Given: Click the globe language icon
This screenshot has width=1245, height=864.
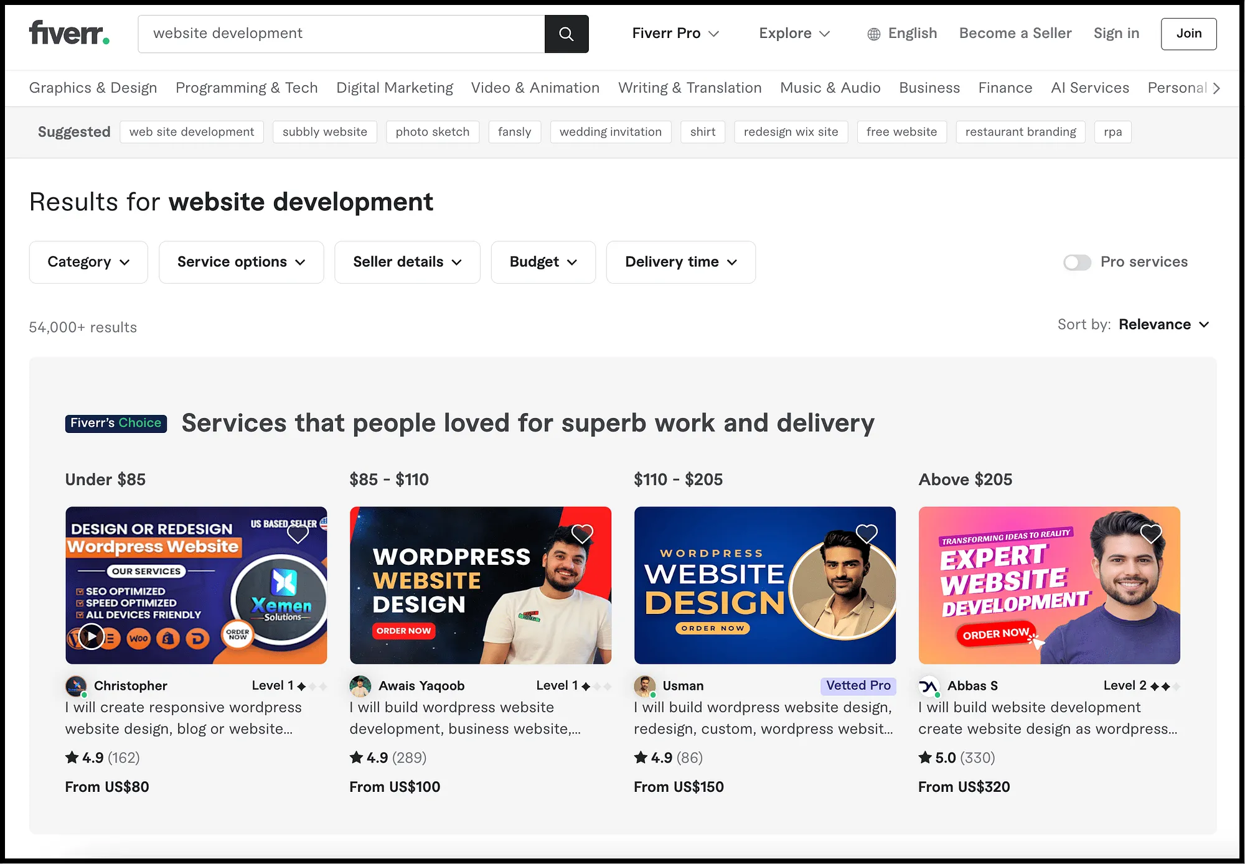Looking at the screenshot, I should 873,34.
